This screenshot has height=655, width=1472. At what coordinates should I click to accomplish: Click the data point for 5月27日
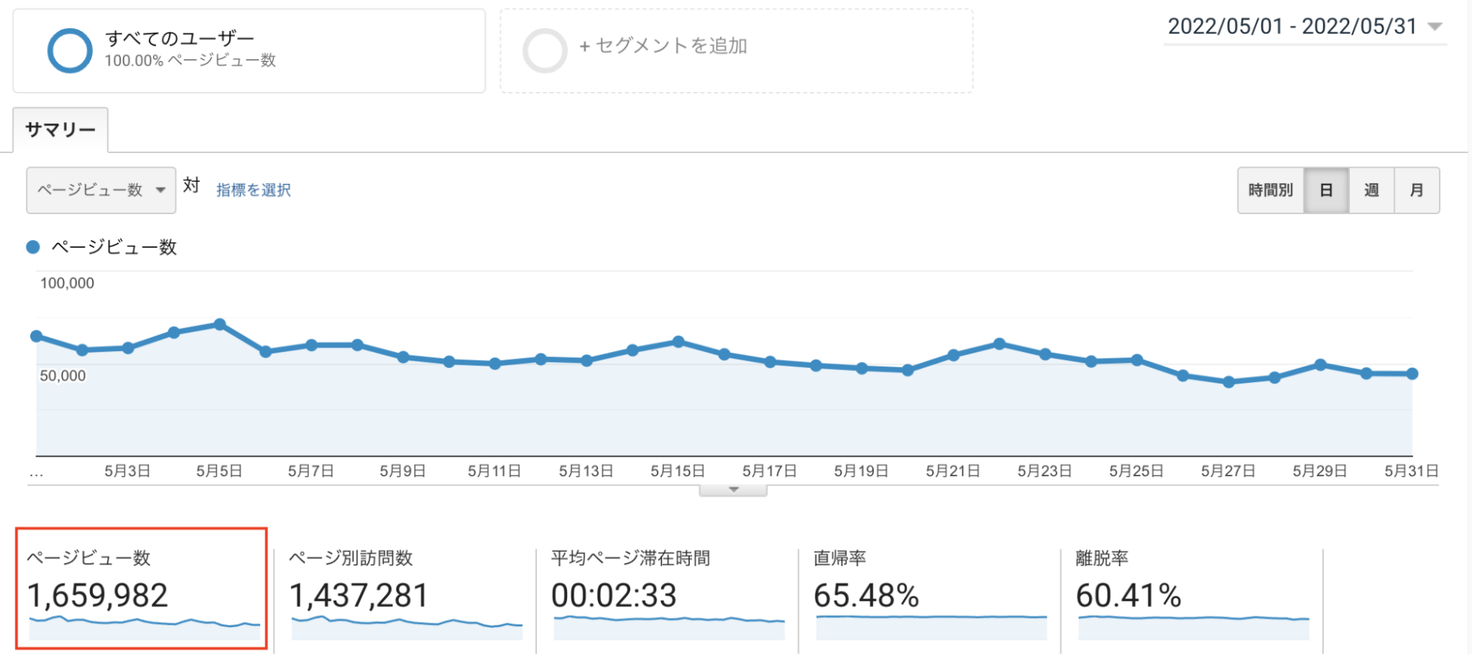coord(1228,382)
